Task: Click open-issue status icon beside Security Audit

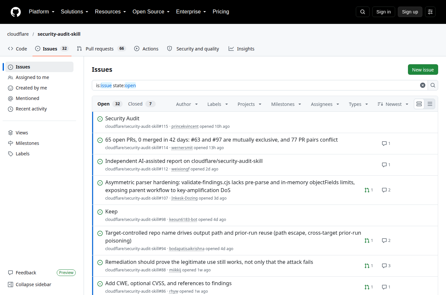Action: click(x=100, y=119)
